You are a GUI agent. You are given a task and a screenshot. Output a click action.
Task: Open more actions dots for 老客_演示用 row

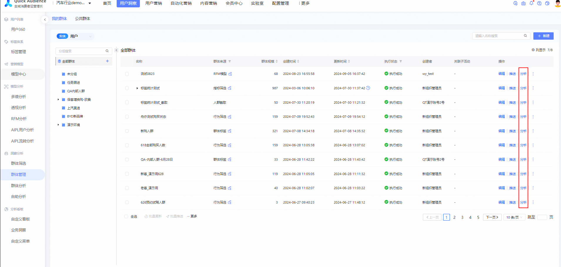tap(533, 188)
